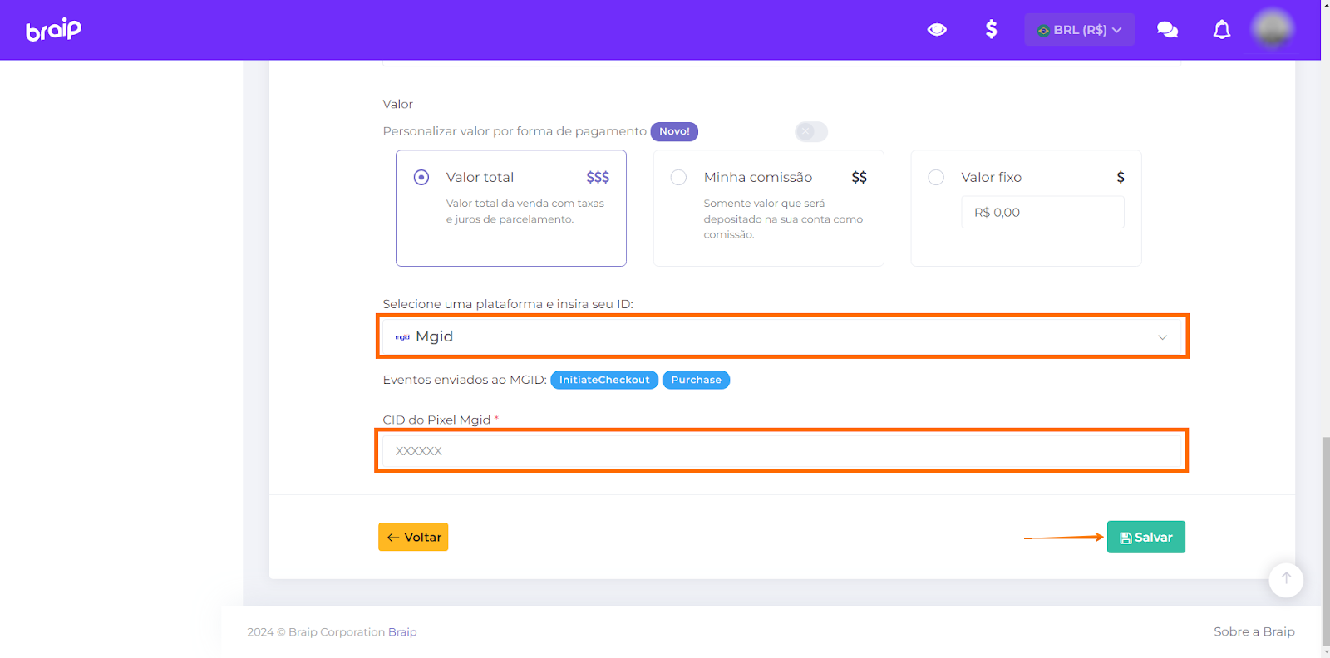Click the Purchase event tag

[x=696, y=380]
